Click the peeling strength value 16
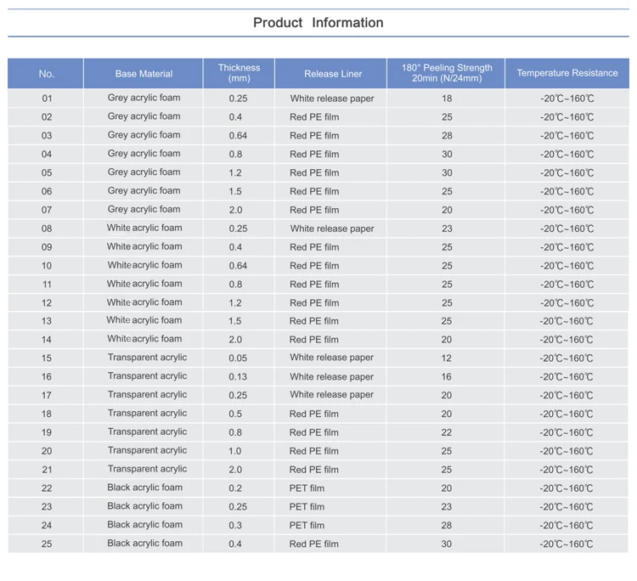The width and height of the screenshot is (637, 581). pyautogui.click(x=447, y=376)
